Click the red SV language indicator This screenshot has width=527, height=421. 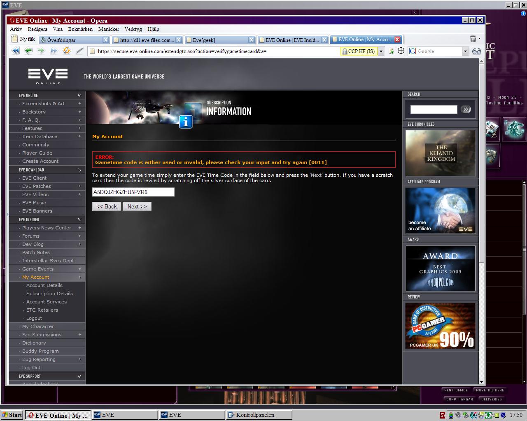(443, 415)
